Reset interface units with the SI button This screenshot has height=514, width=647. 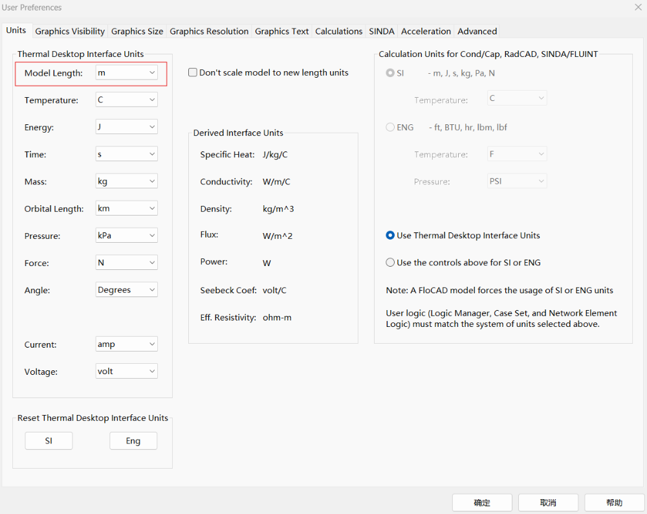[49, 441]
